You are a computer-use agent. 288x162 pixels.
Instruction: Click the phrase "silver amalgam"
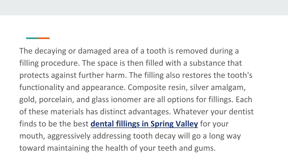217,87
